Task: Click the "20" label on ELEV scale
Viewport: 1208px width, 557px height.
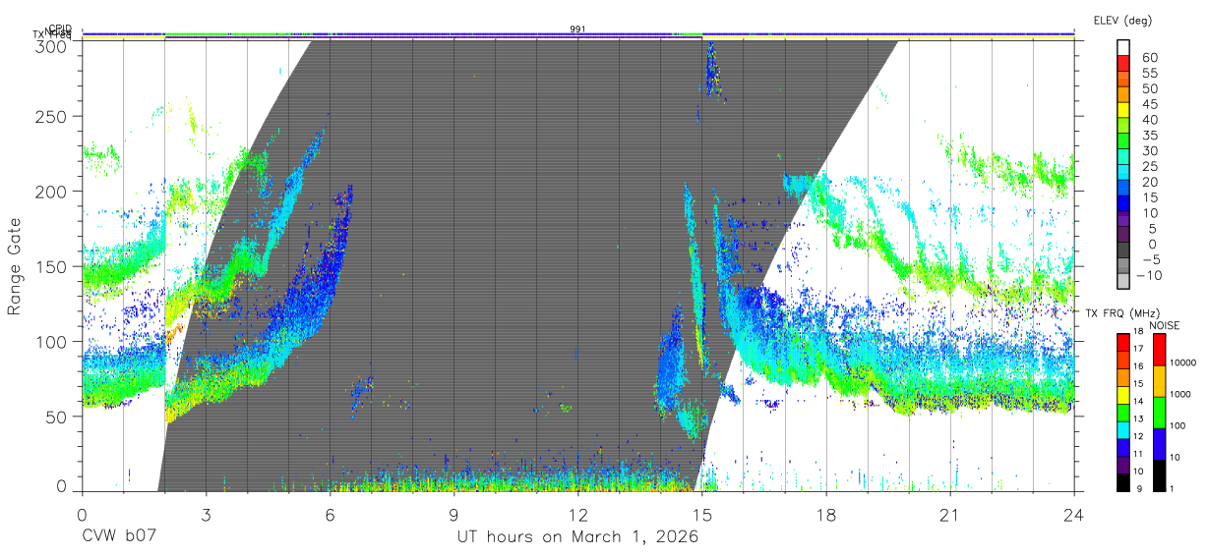Action: [x=1148, y=182]
